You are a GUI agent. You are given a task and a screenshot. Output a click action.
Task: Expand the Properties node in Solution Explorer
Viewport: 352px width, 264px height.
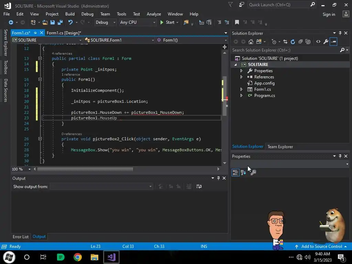tap(242, 71)
